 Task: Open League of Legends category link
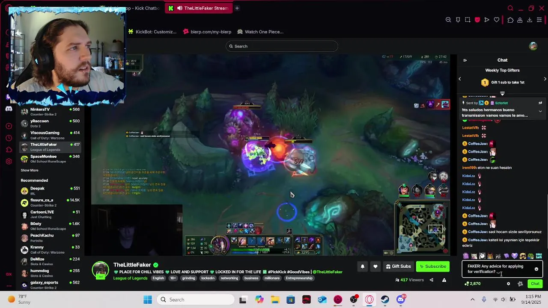[x=130, y=278]
